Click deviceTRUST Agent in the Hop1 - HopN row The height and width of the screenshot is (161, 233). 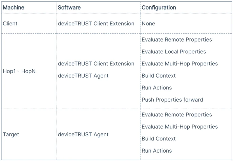point(83,76)
